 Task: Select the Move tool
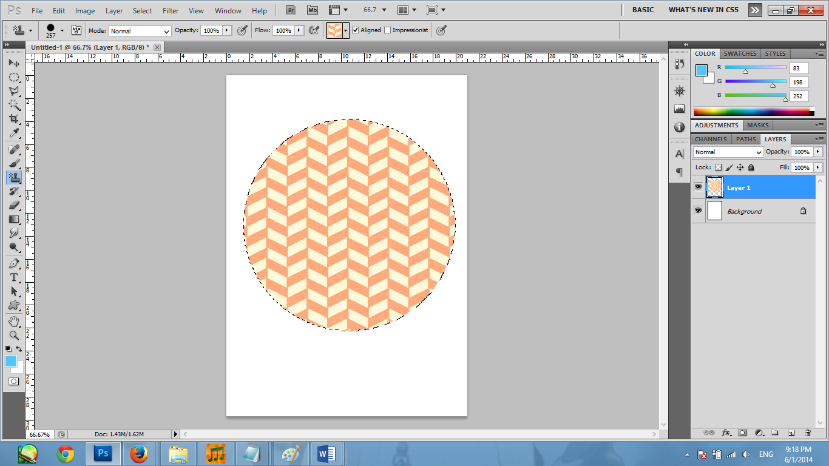14,63
